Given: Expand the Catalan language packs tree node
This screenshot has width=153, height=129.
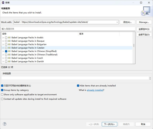Looking at the screenshot, I should 3,48.
